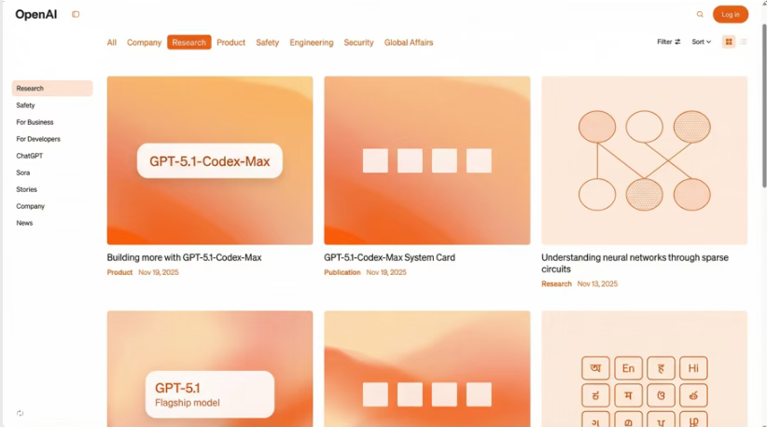Select the Safety category tab

tap(267, 42)
